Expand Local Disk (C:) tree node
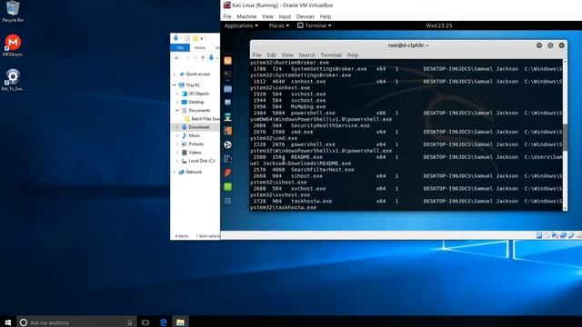 click(x=177, y=161)
